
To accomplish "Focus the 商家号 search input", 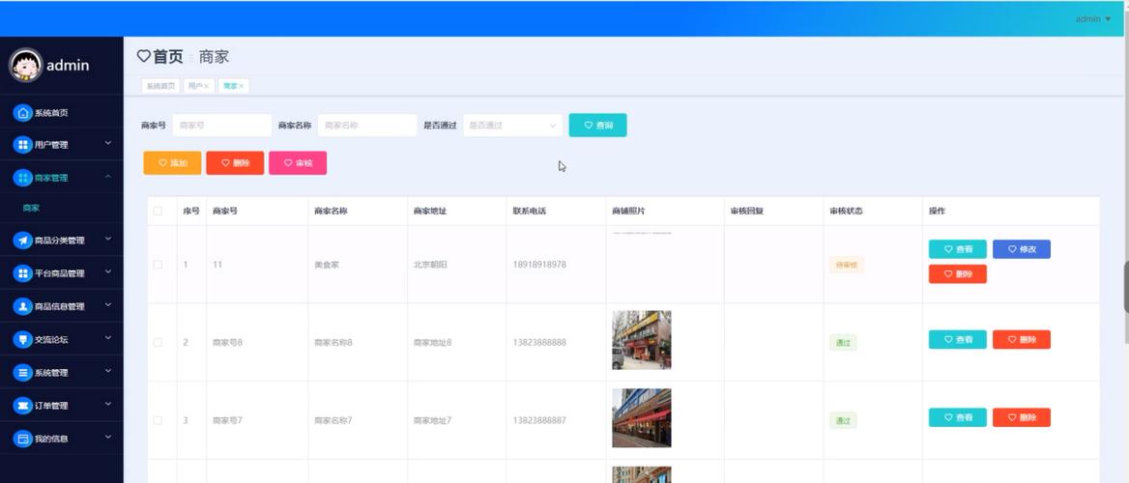I will click(x=221, y=126).
